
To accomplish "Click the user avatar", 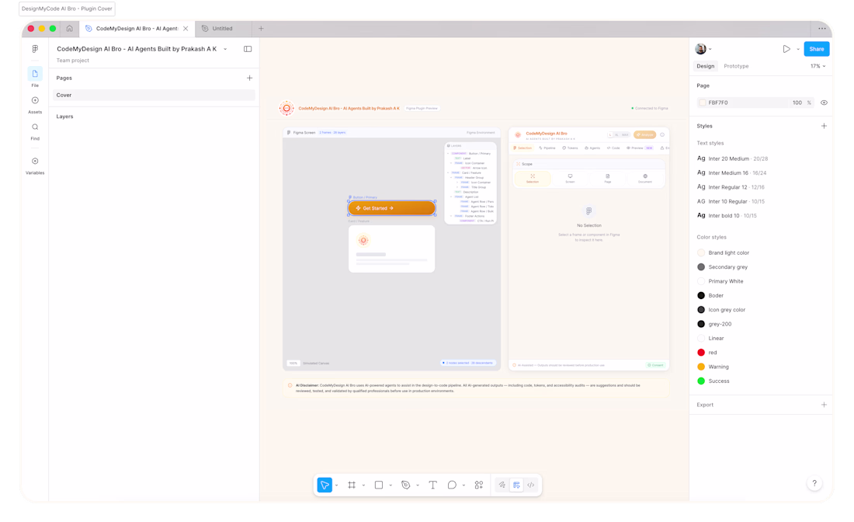I will [x=700, y=49].
